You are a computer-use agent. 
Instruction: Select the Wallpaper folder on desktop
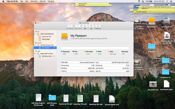coord(152,46)
